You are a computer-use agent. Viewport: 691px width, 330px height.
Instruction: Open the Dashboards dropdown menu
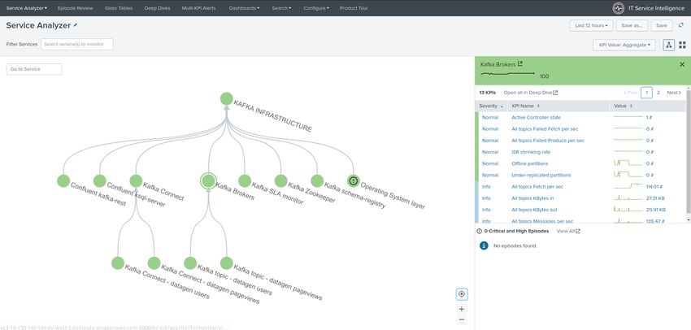pos(244,8)
